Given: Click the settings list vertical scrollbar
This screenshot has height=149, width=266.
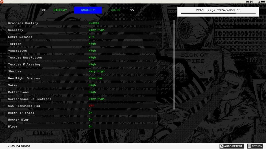Looking at the screenshot, I should (x=174, y=65).
